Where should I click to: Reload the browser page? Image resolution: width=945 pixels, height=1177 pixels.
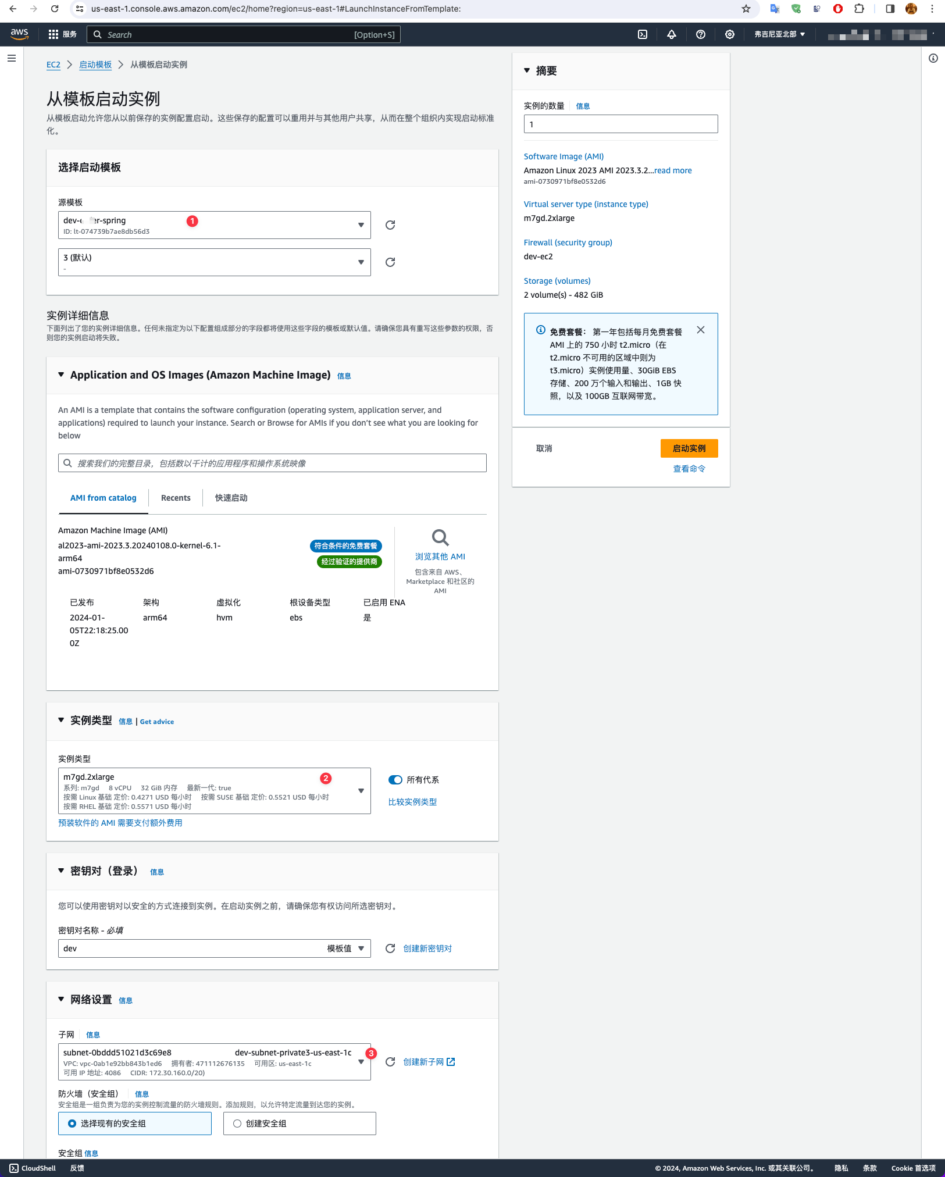pos(55,9)
